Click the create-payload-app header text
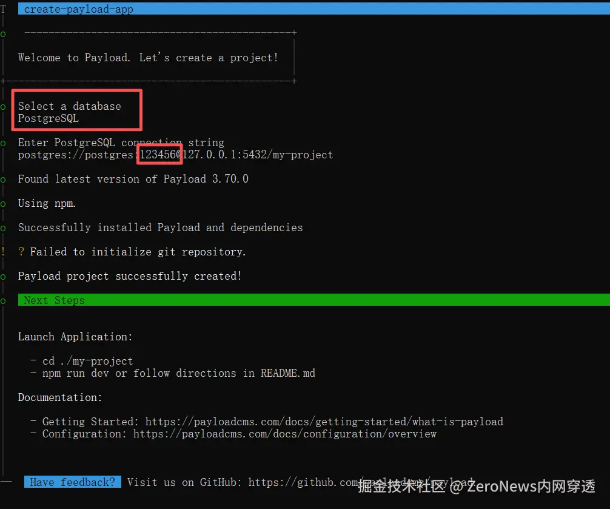The image size is (610, 509). 79,9
